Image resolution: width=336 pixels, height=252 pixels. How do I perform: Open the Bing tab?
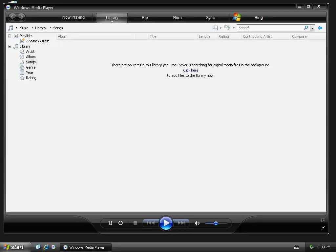click(259, 18)
